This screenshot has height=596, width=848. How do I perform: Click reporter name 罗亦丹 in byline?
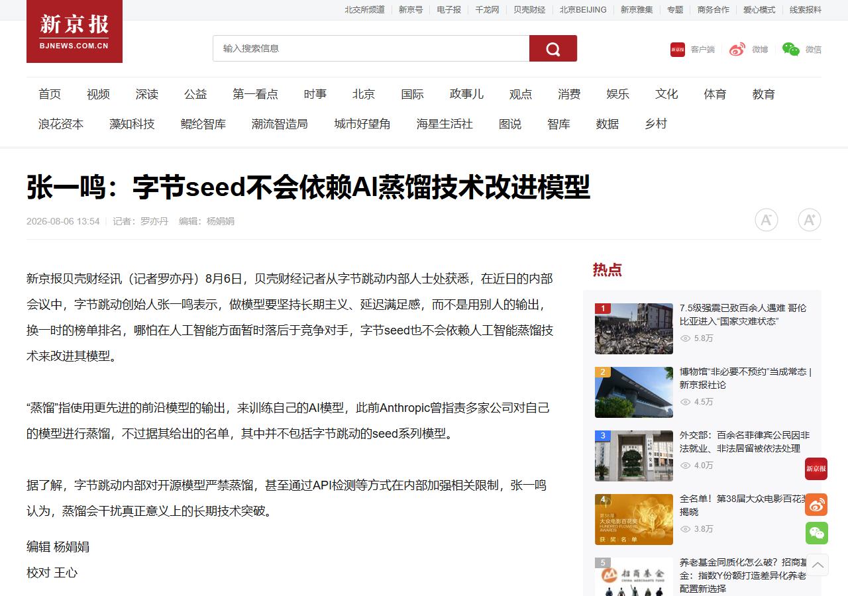pyautogui.click(x=154, y=221)
